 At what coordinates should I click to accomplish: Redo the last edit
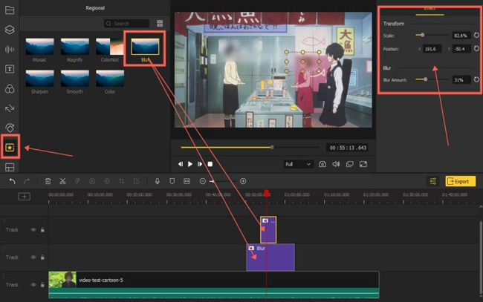point(27,181)
